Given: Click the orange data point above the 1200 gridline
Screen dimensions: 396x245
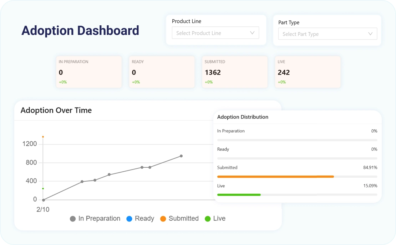Looking at the screenshot, I should (x=43, y=137).
